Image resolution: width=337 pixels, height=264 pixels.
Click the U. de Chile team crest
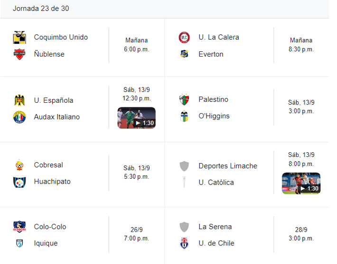tap(184, 244)
